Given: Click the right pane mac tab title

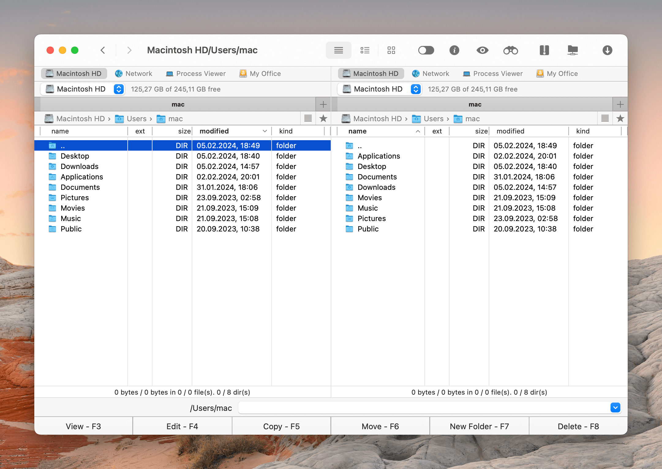Looking at the screenshot, I should click(475, 104).
